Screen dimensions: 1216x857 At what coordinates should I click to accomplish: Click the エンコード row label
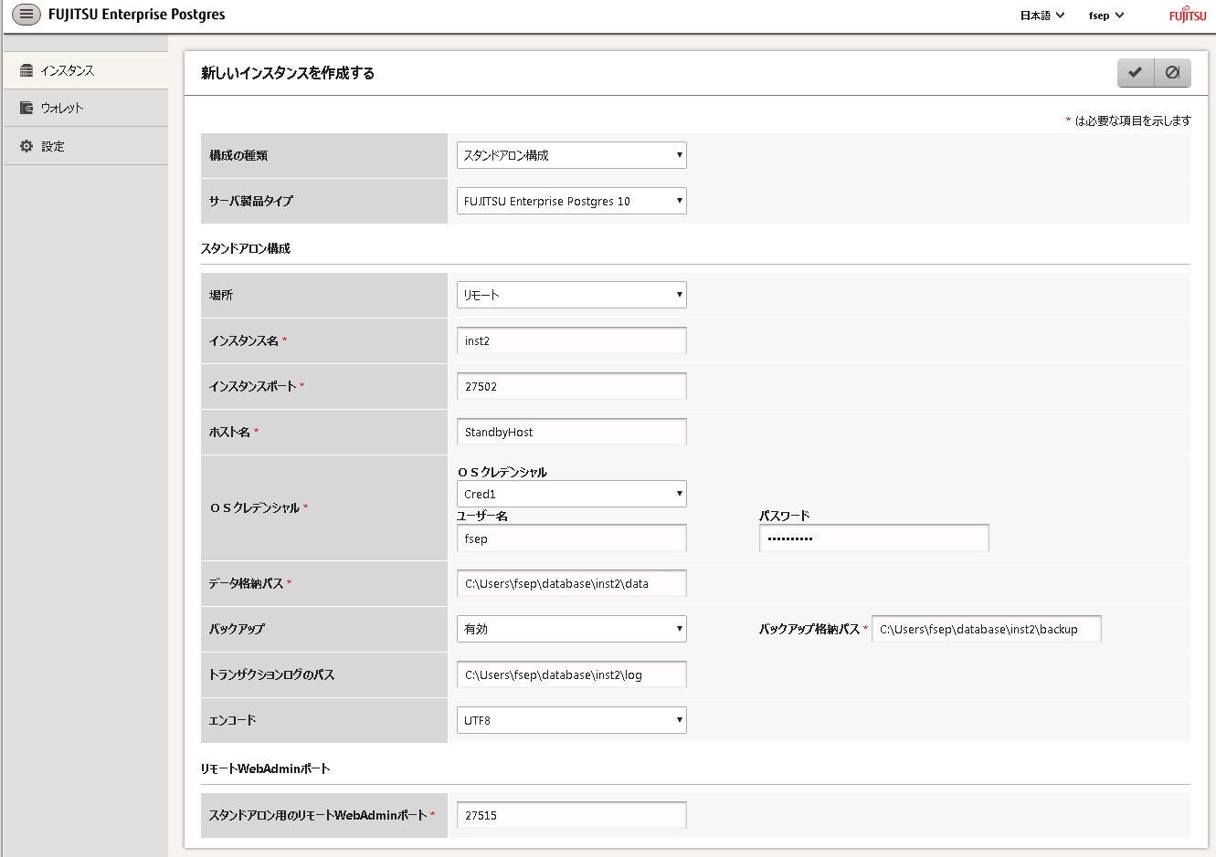coord(233,720)
